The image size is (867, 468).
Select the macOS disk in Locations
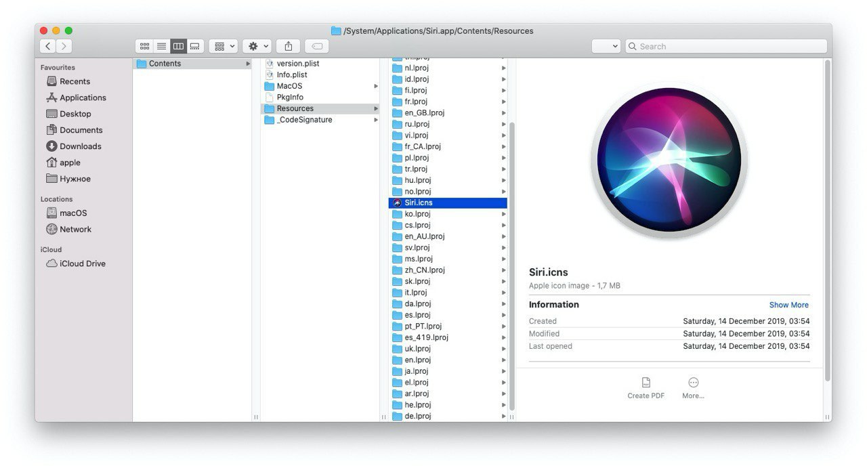pos(66,213)
